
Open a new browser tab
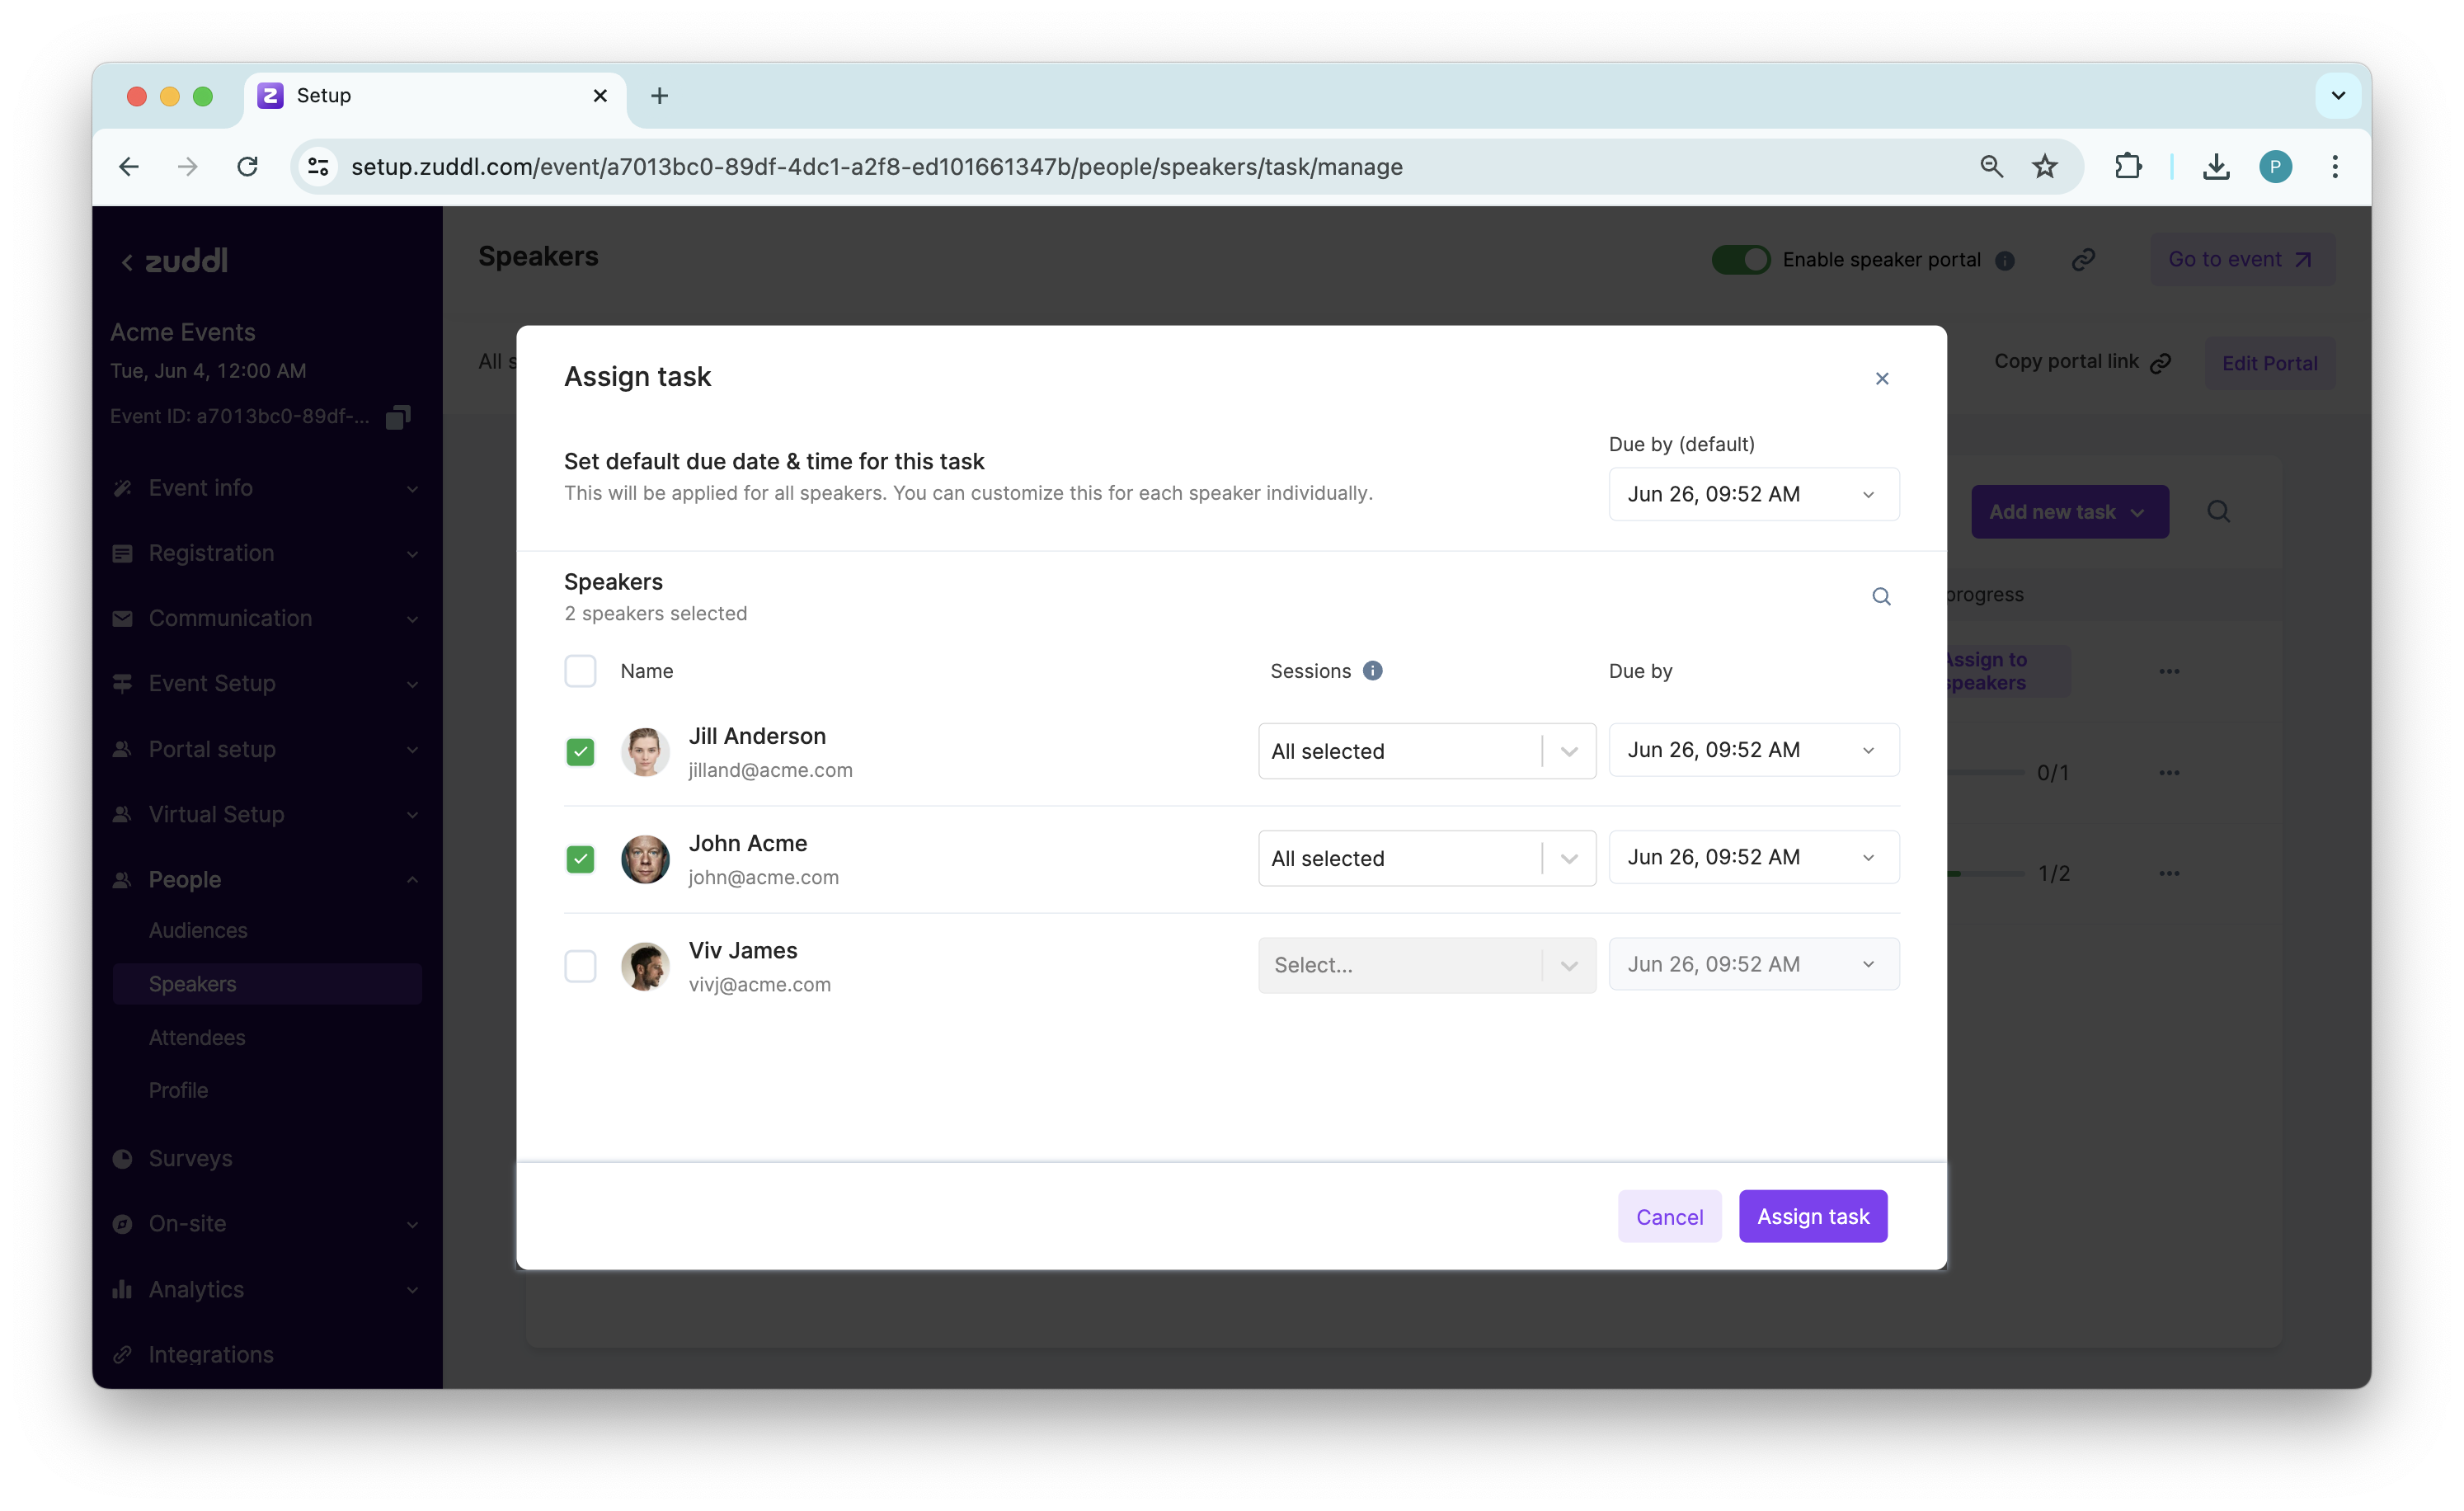(659, 96)
